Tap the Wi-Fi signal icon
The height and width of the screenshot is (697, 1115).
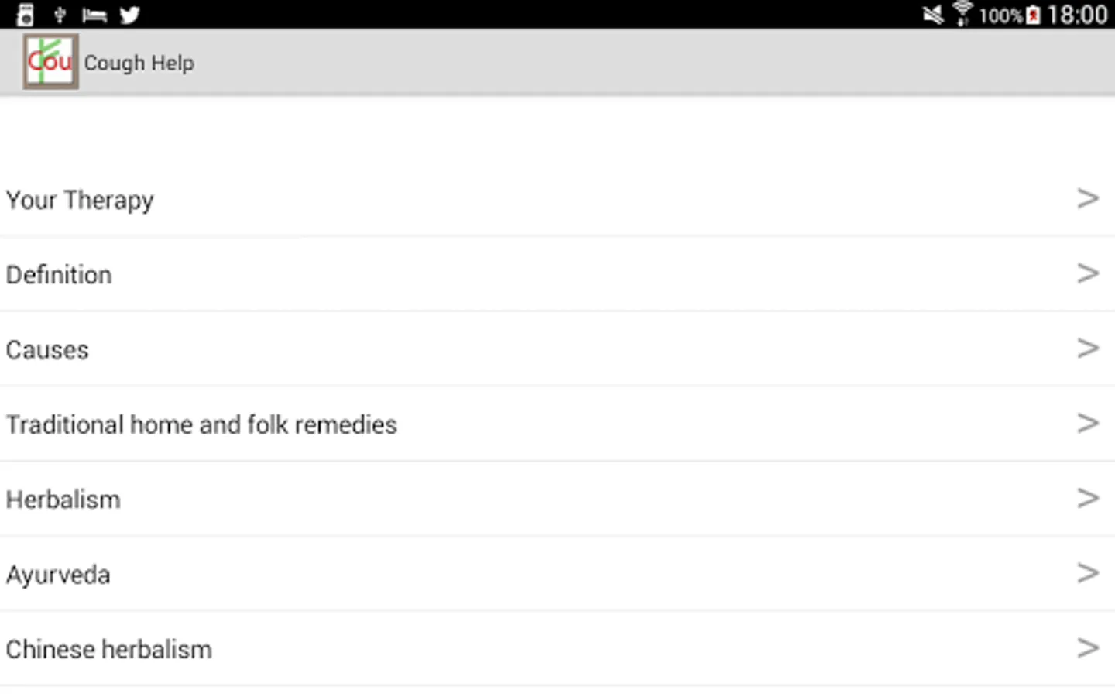pyautogui.click(x=962, y=15)
